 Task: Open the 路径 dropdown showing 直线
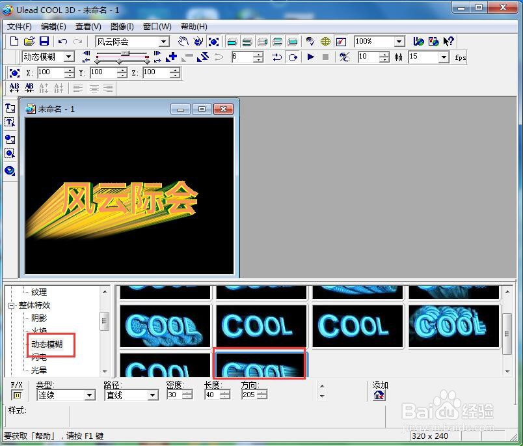pos(152,396)
